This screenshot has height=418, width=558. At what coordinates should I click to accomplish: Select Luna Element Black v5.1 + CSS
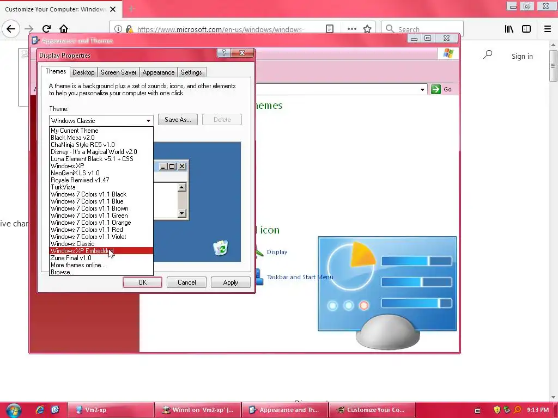101,159
